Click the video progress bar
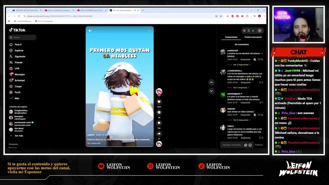329x185 pixels. [120, 146]
